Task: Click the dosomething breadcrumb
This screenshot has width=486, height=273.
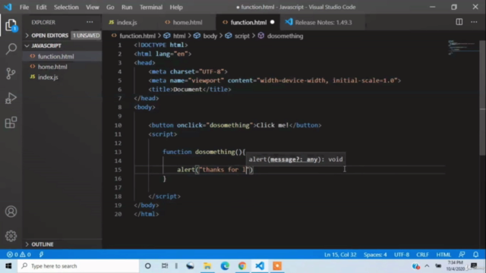Action: (x=286, y=36)
